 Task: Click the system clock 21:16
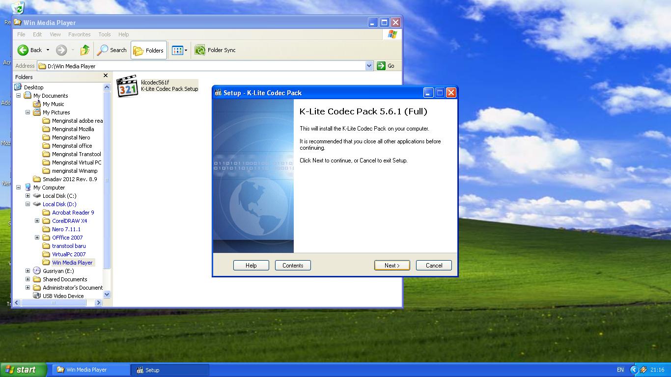point(657,370)
